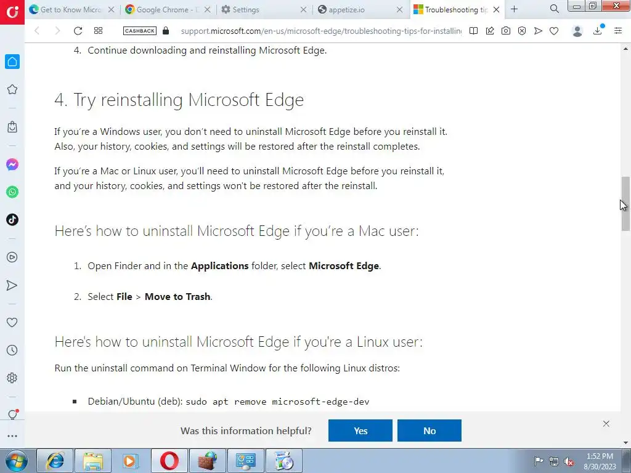Close the Settings tab
Image resolution: width=631 pixels, height=473 pixels.
(303, 9)
